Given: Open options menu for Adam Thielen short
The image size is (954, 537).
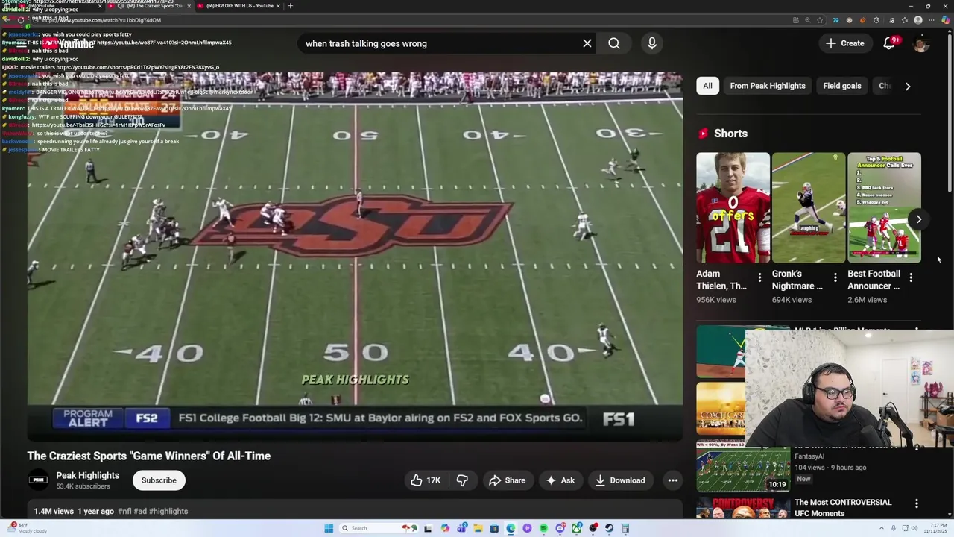Looking at the screenshot, I should (759, 277).
